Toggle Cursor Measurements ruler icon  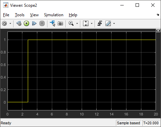(x=108, y=23)
